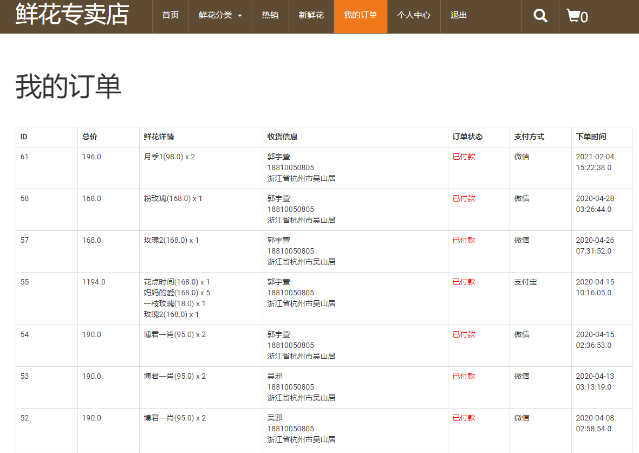Click the shopping cart icon
This screenshot has width=639, height=453.
[x=572, y=16]
